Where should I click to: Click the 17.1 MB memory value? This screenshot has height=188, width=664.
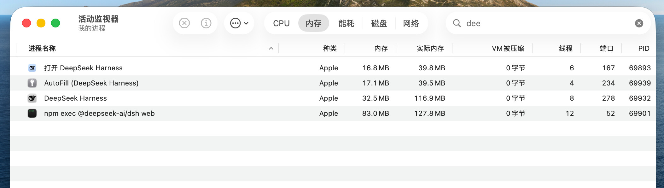376,83
